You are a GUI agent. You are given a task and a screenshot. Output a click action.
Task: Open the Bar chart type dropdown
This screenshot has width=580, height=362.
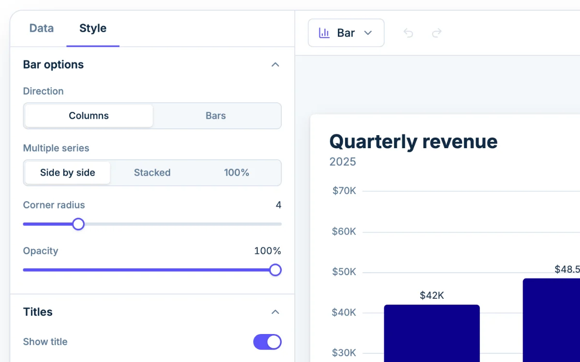tap(346, 33)
